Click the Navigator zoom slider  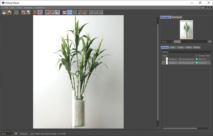pyautogui.click(x=191, y=41)
